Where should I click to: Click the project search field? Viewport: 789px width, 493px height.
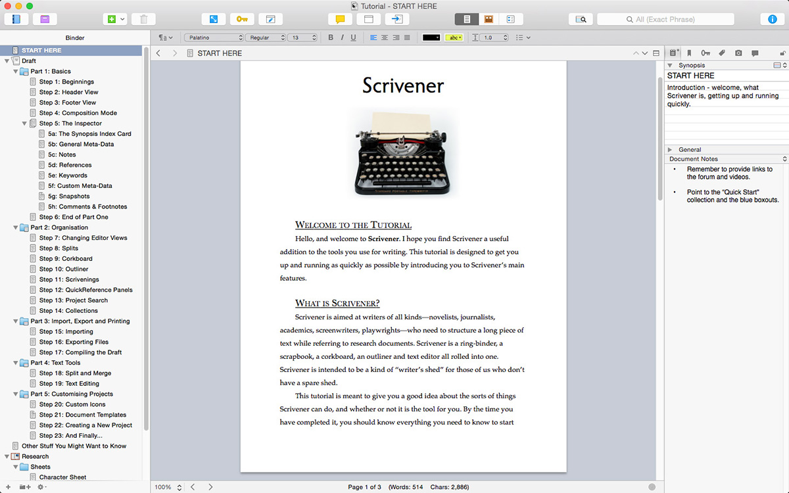point(665,19)
